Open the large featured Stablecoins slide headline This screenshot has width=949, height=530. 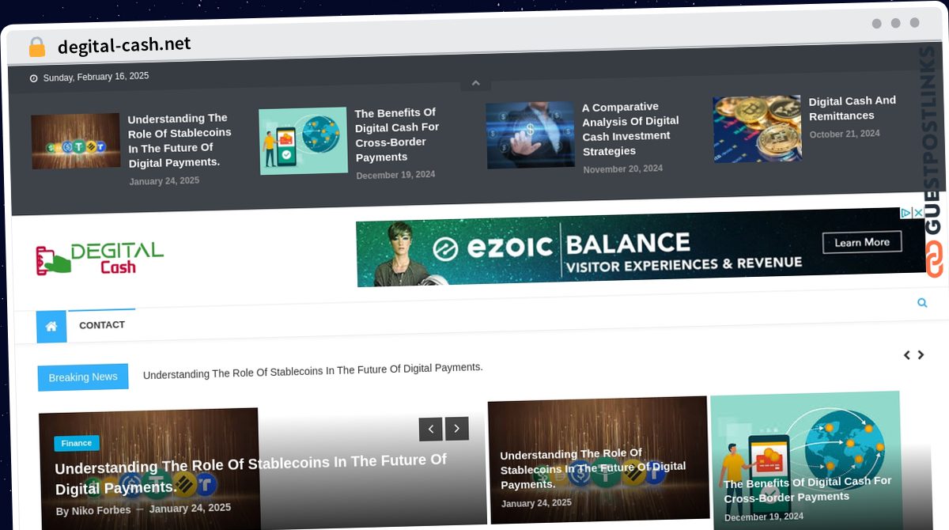click(251, 475)
